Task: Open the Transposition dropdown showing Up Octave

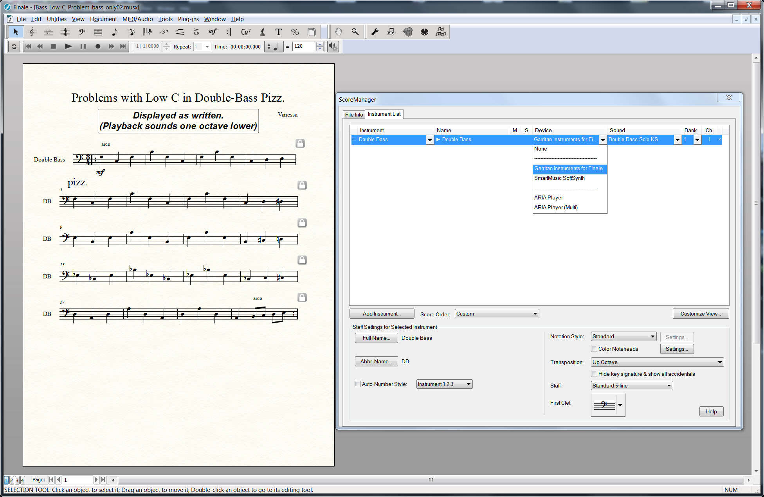Action: pyautogui.click(x=657, y=362)
